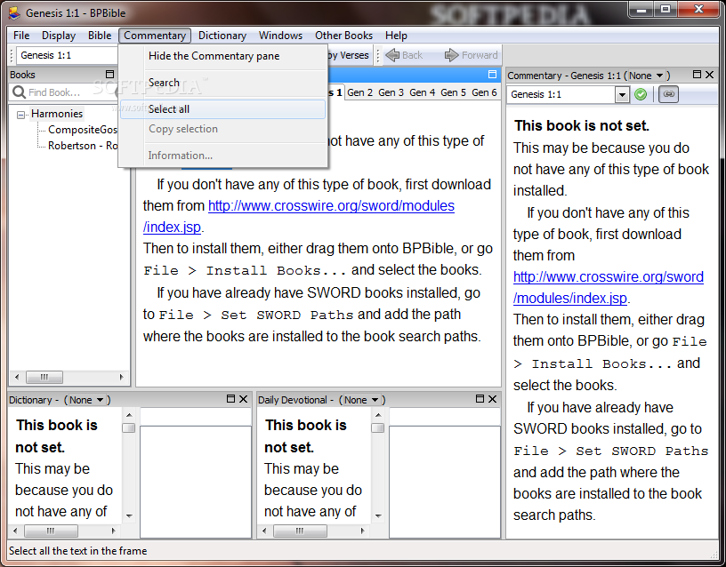Click the BPBible app icon in title bar
Viewport: 726px width, 567px height.
pyautogui.click(x=14, y=13)
